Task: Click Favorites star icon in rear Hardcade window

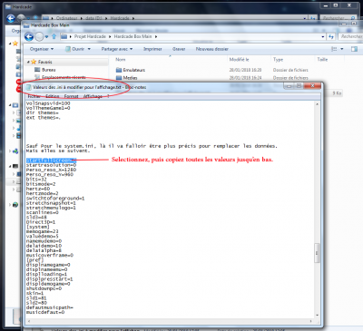Action: point(15,44)
